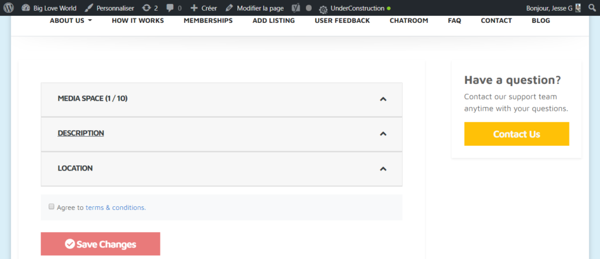Click the Big Love World dashboard icon
The image size is (600, 259).
tap(26, 8)
